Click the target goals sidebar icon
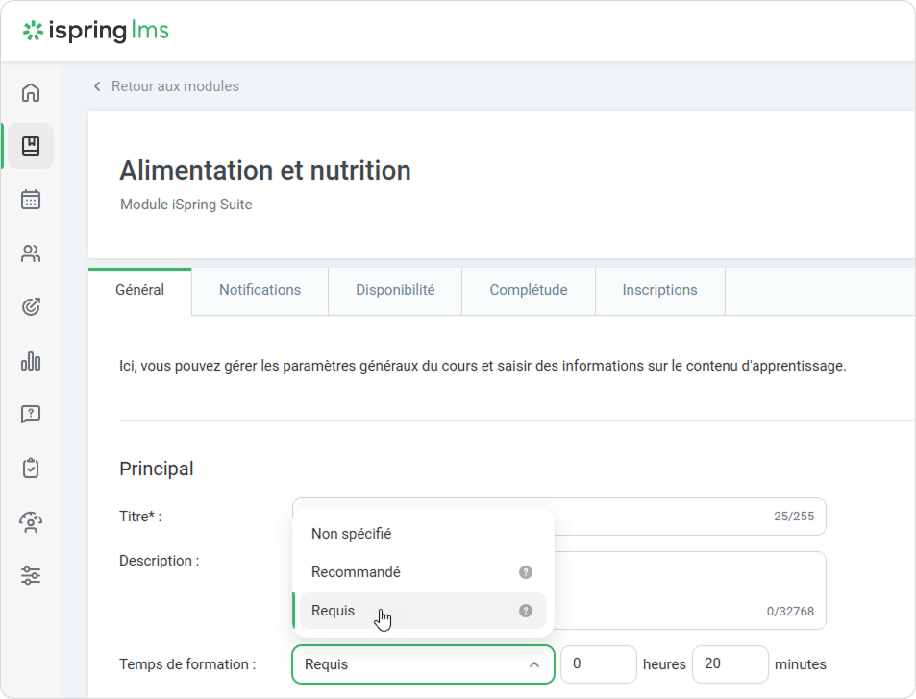Image resolution: width=916 pixels, height=699 pixels. tap(31, 307)
